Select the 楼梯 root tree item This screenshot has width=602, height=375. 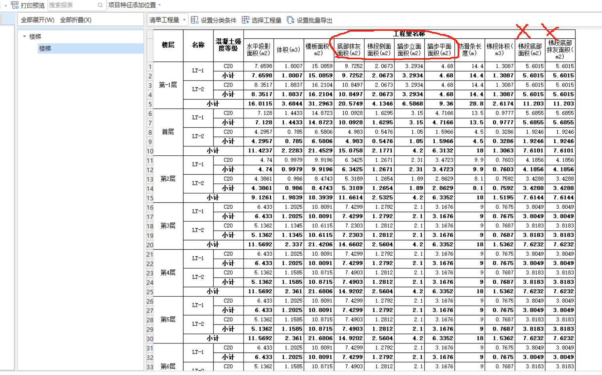tap(35, 36)
